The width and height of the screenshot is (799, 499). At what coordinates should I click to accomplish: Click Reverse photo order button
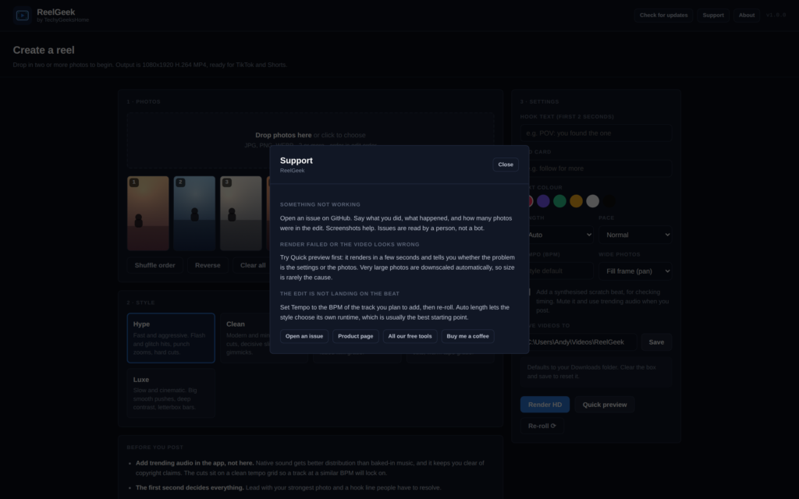(x=208, y=265)
